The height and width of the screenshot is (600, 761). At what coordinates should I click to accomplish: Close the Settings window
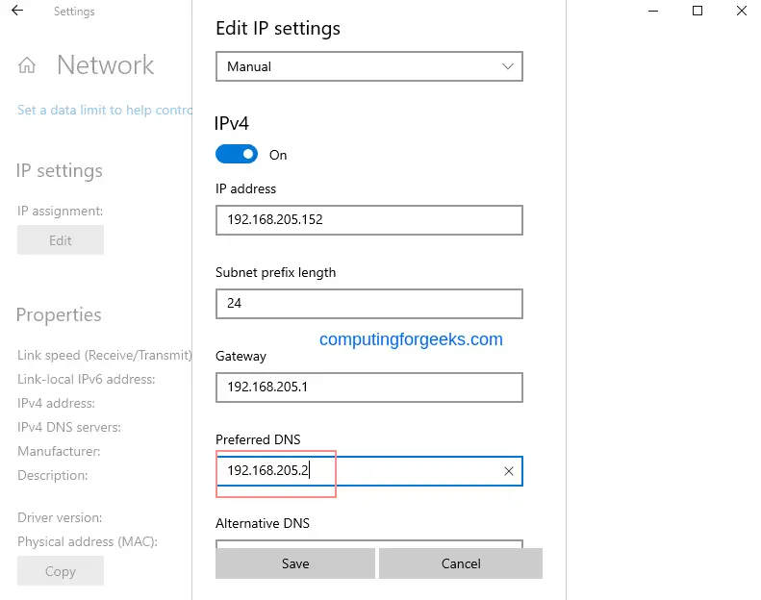pyautogui.click(x=742, y=11)
